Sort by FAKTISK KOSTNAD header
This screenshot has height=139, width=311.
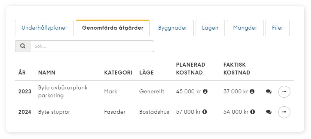point(237,69)
